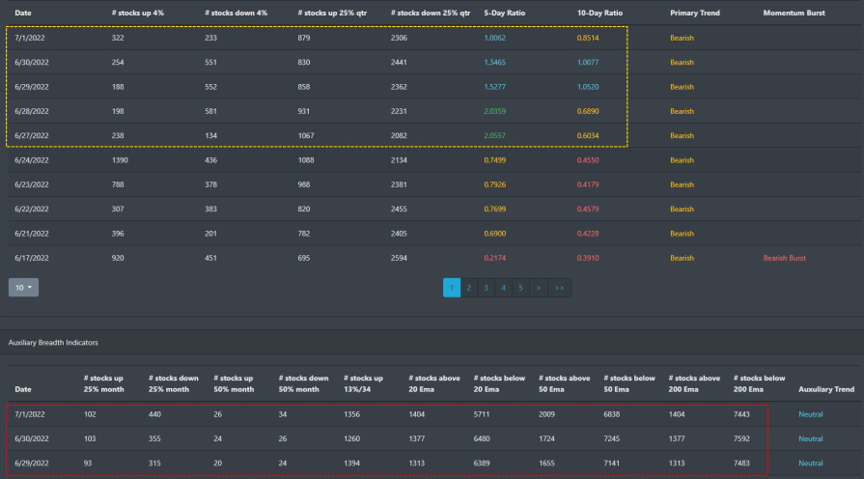The image size is (864, 479).
Task: Open the rows-per-page dropdown showing 10
Action: [x=23, y=288]
